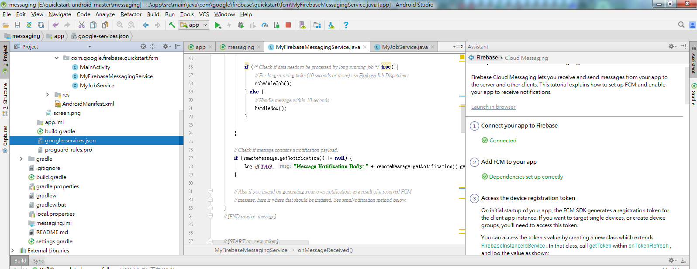
Task: Click the user account avatar icon
Action: point(693,25)
